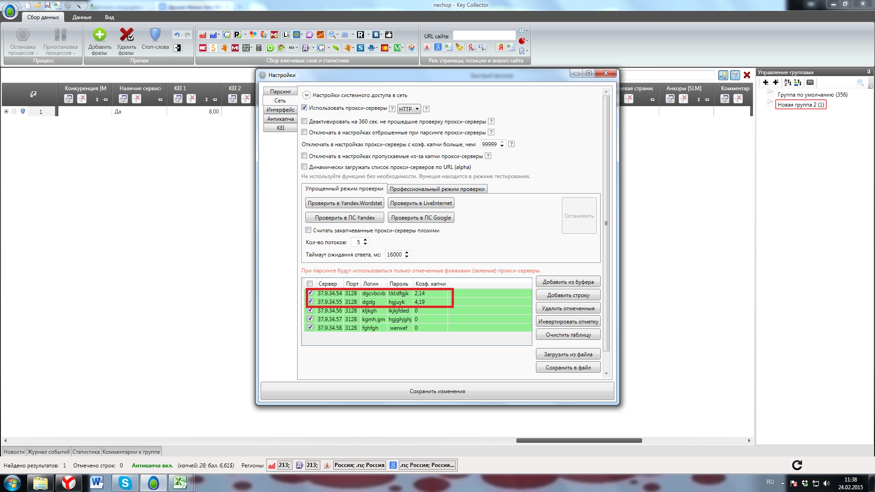
Task: Open dropdown arrow beside green M icon
Action: tap(403, 48)
